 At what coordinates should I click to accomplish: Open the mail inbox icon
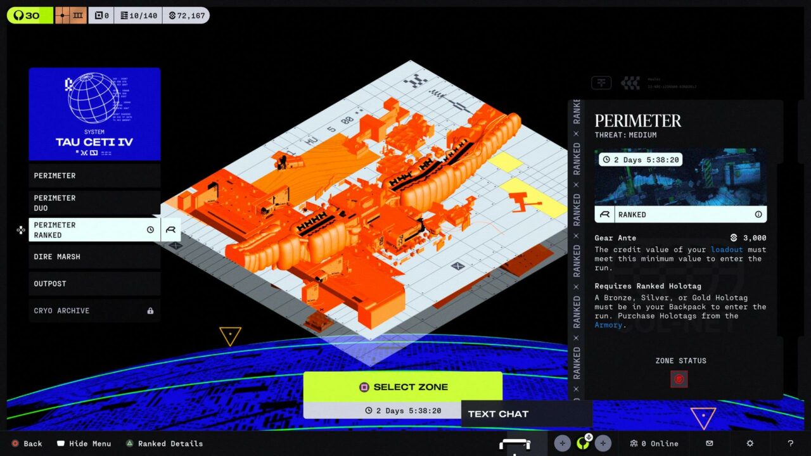coord(710,443)
